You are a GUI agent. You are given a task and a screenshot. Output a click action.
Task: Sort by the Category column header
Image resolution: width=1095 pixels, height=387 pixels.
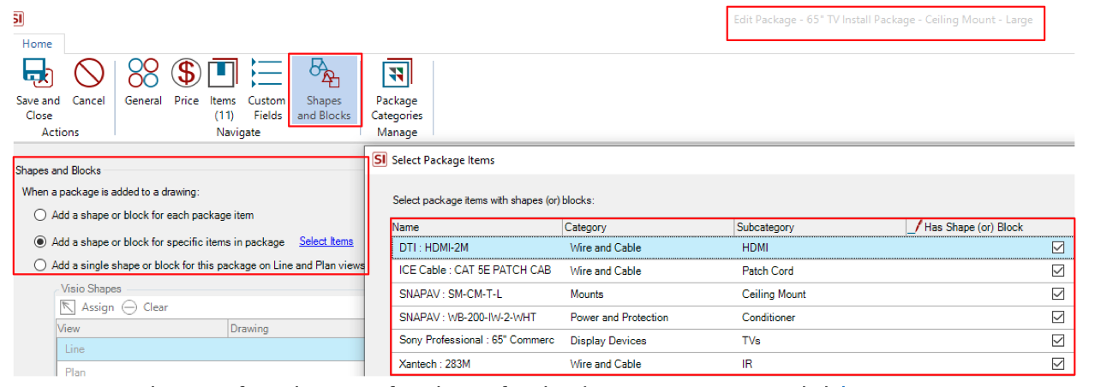point(649,227)
